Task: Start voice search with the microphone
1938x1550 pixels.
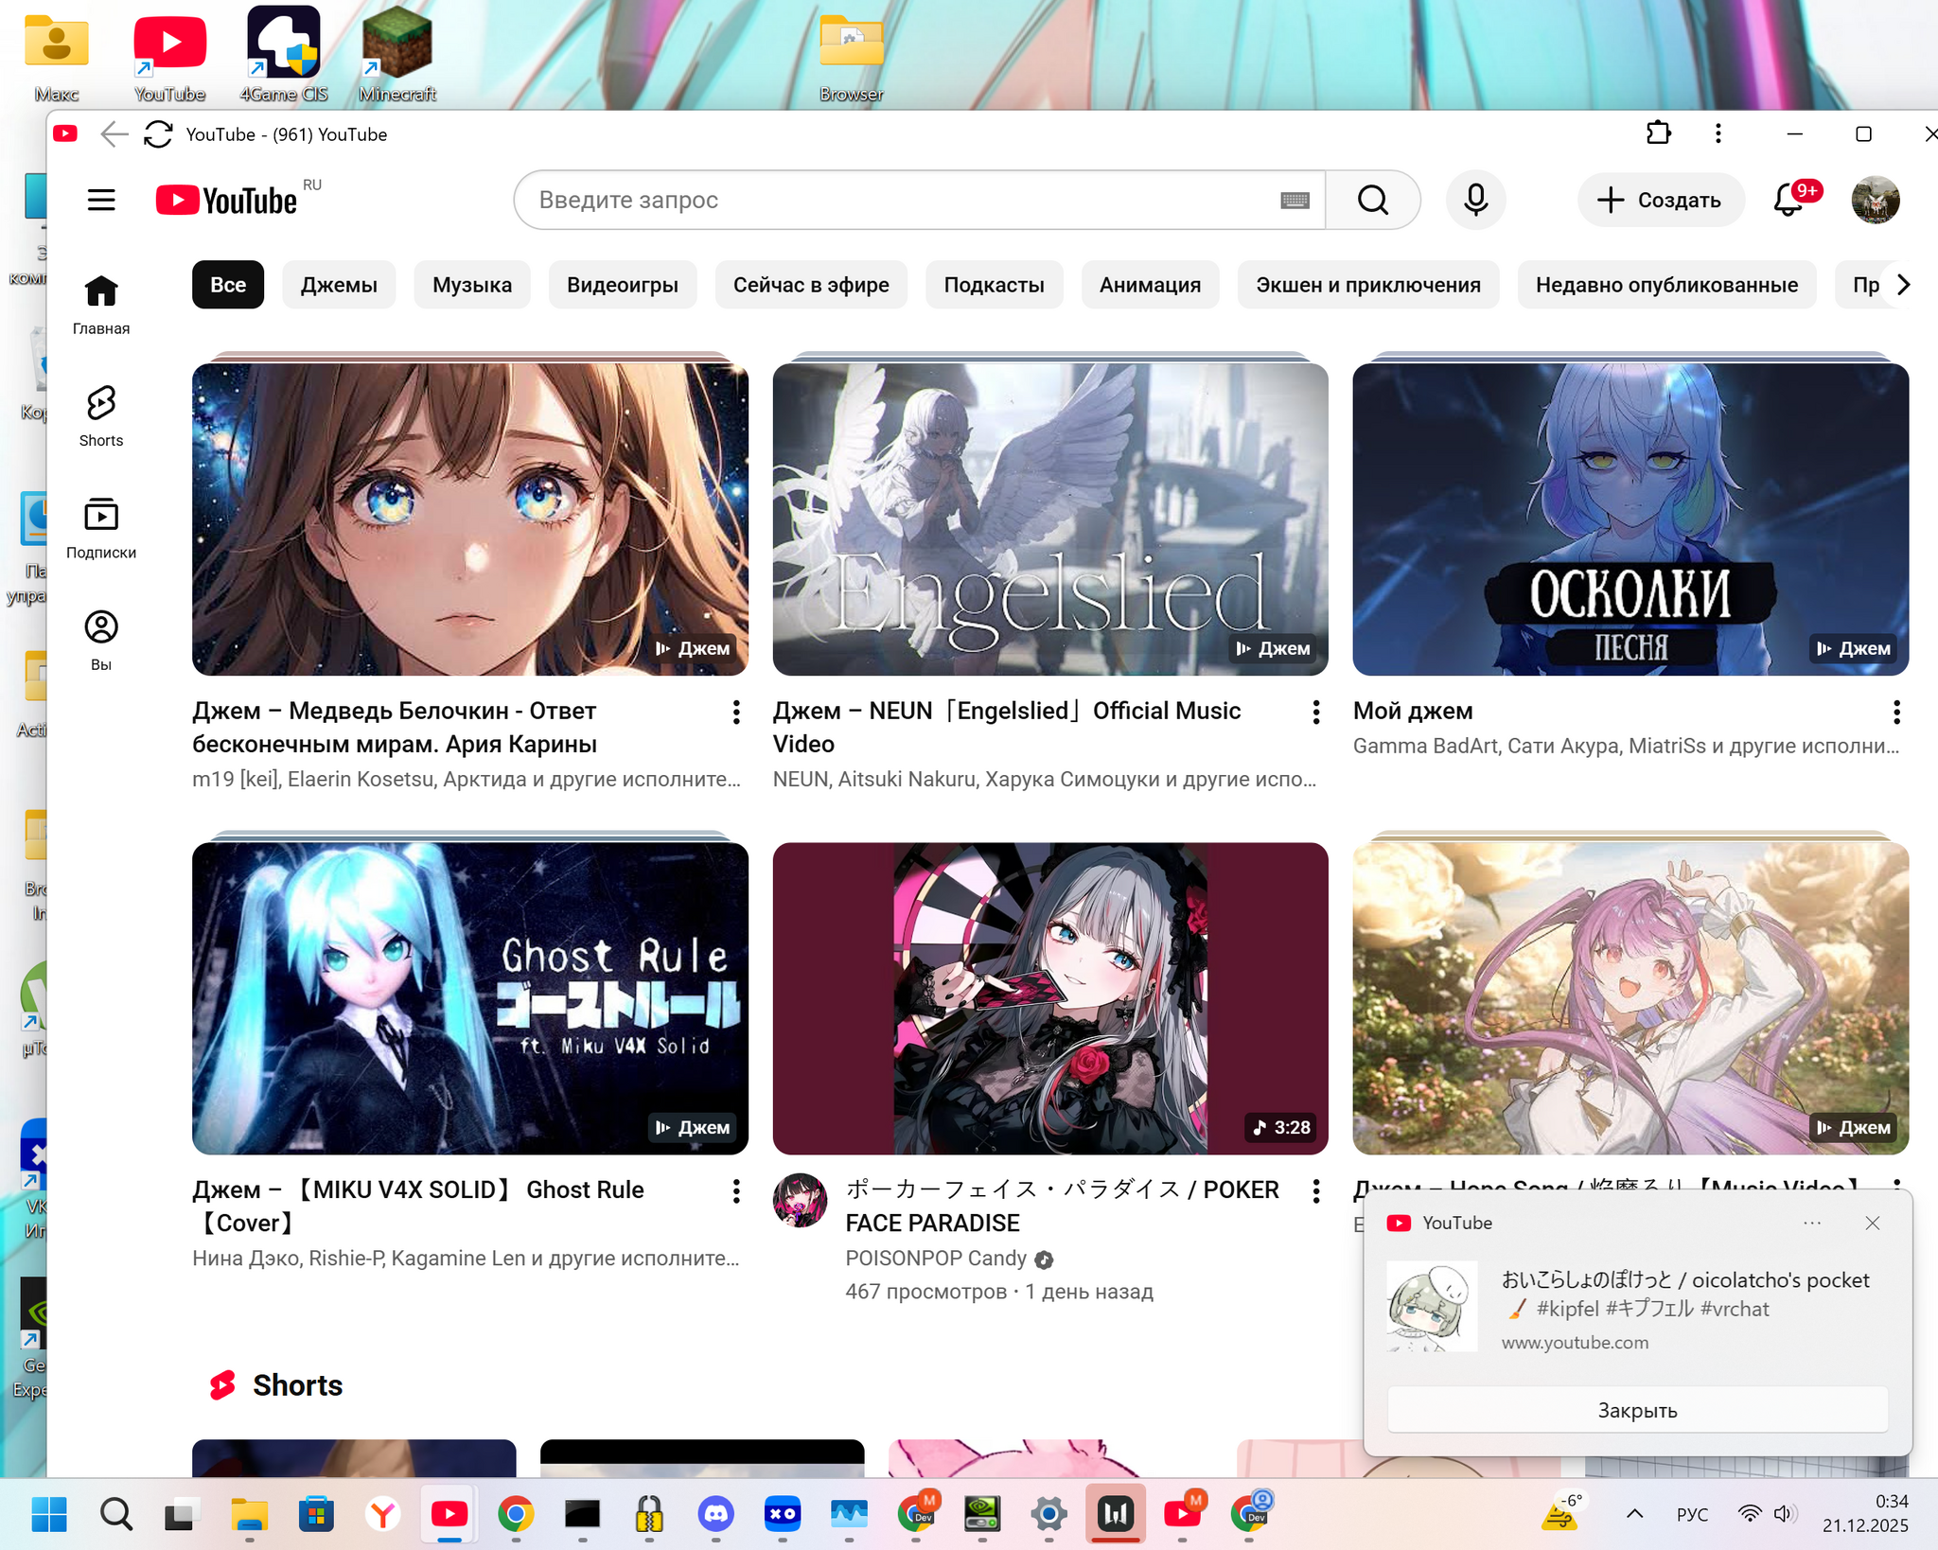Action: click(x=1475, y=201)
